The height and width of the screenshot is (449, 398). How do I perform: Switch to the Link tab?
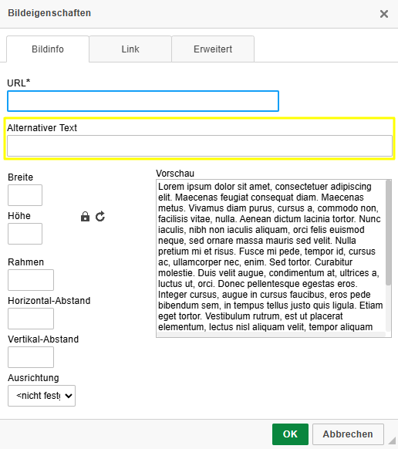(x=130, y=49)
